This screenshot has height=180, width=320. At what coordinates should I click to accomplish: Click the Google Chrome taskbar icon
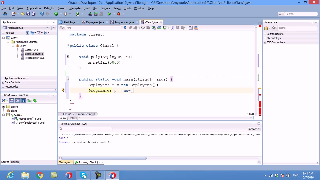tap(40, 175)
